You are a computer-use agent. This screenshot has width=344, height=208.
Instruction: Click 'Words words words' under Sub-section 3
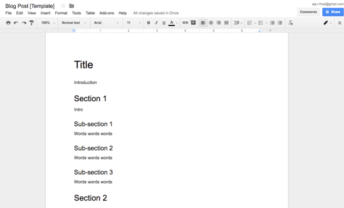click(93, 182)
